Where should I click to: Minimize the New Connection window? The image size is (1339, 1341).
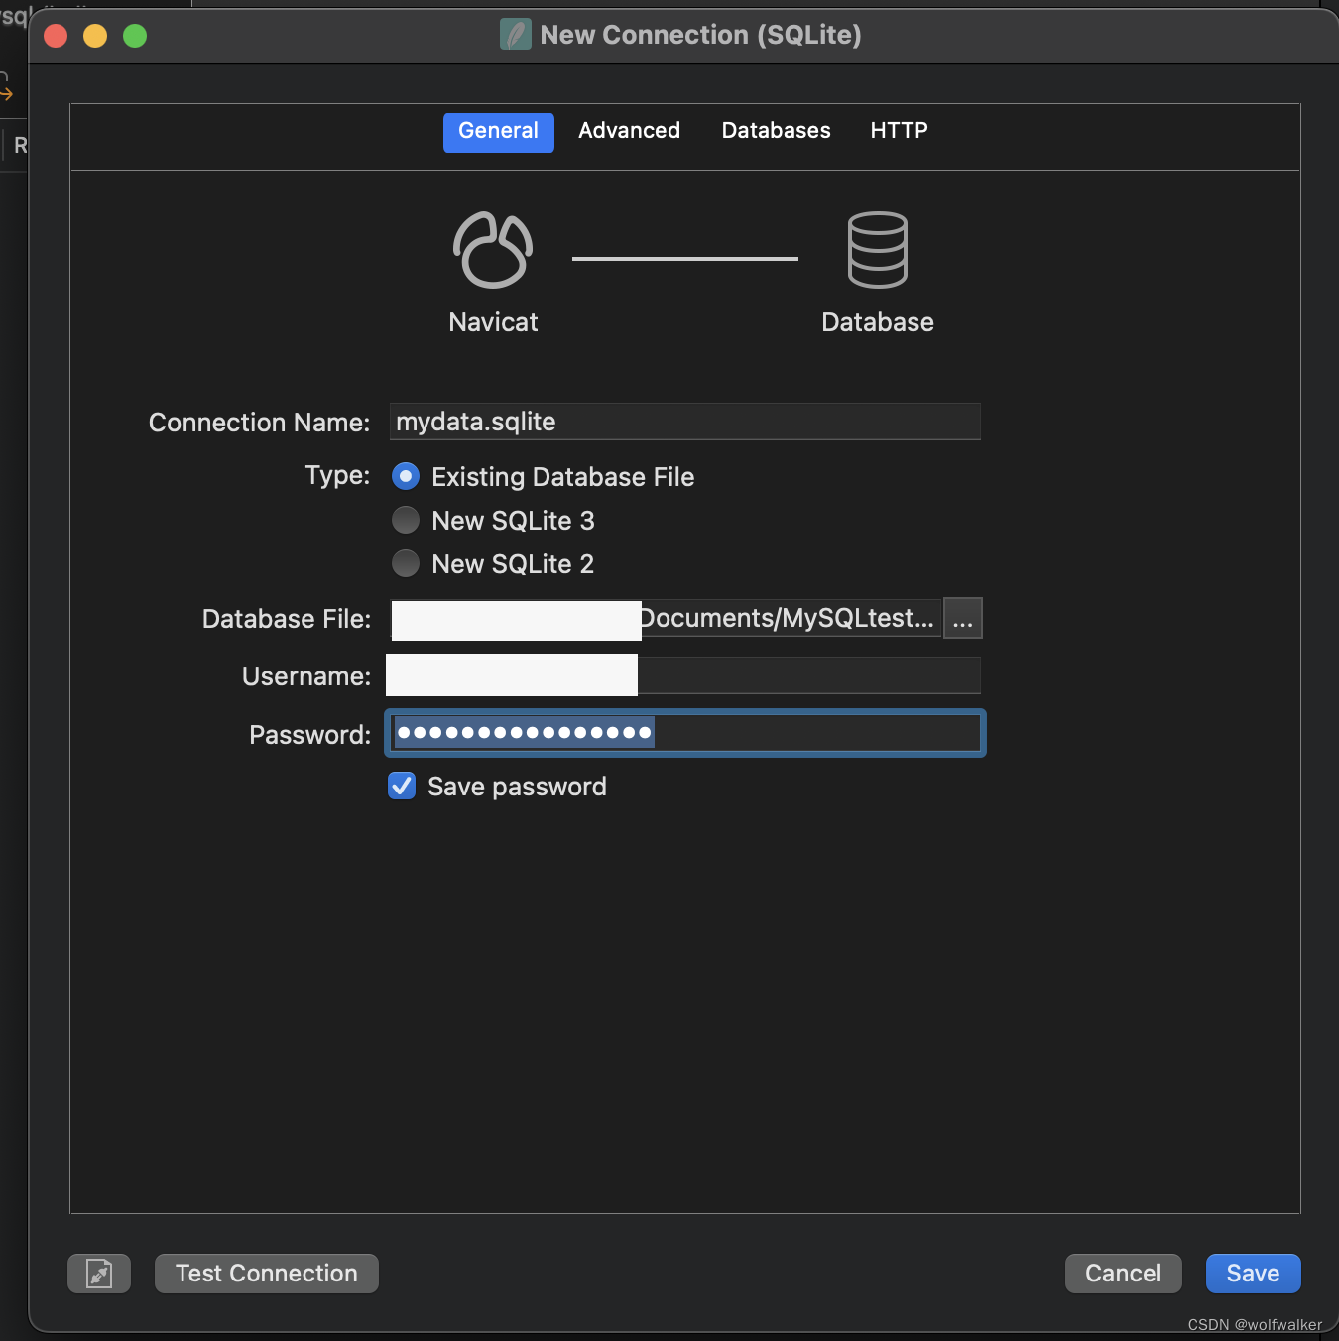tap(95, 36)
